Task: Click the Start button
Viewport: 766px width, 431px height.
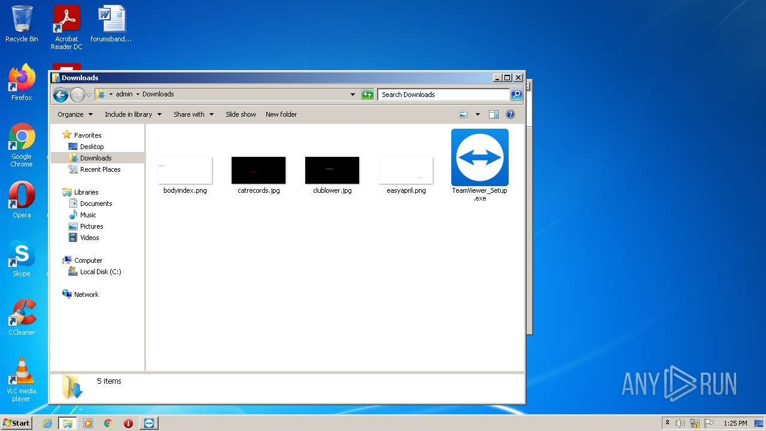Action: (x=16, y=423)
